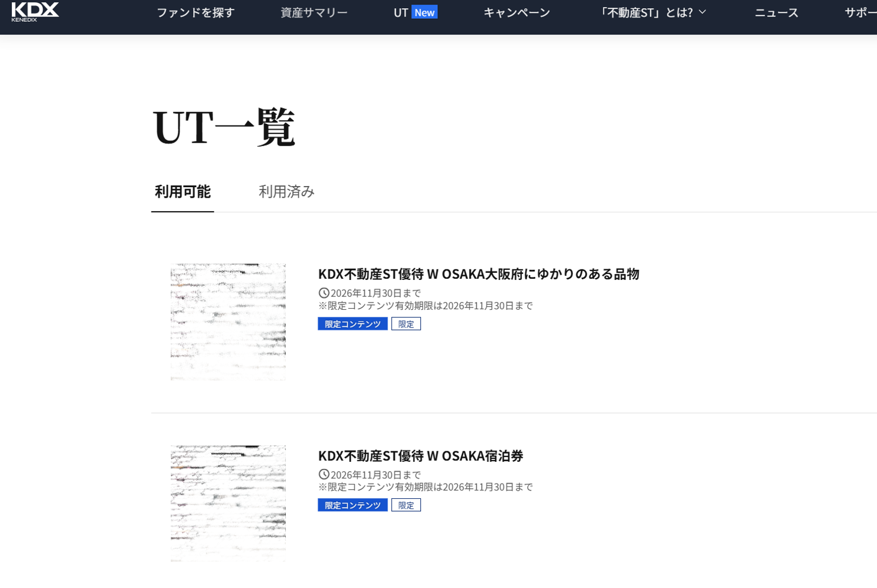Screen dimensions: 877x588
Task: Open ファンドを探す in the navigation bar
Action: tap(195, 12)
